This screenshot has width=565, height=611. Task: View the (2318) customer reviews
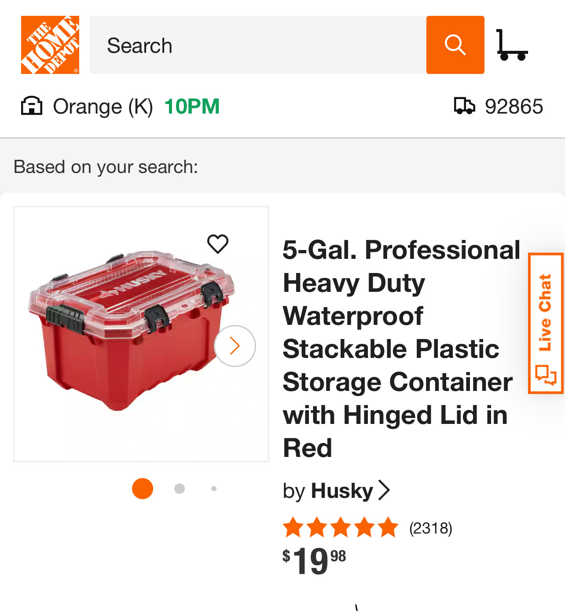(430, 528)
